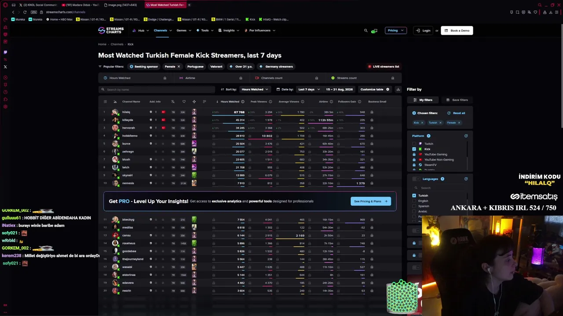The width and height of the screenshot is (563, 316).
Task: Open the Save filters tab
Action: click(x=457, y=100)
